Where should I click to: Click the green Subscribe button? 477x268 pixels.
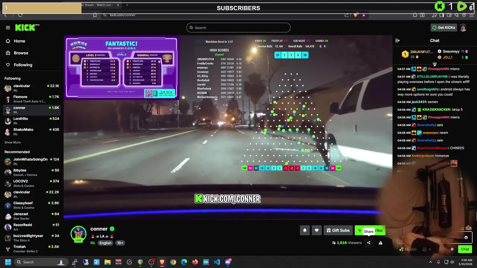[370, 230]
